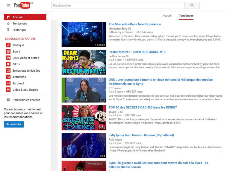This screenshot has width=230, height=171.
Task: Click the '480 827 vues' view count
Action: (134, 92)
